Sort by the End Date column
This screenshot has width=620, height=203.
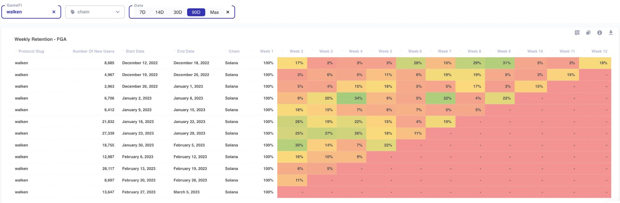(186, 51)
